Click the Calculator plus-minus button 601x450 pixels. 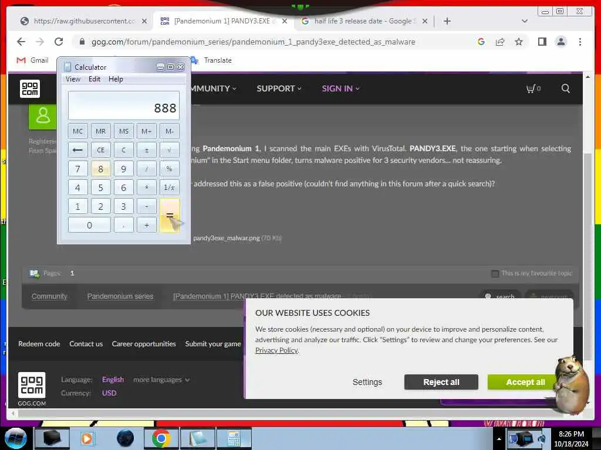pos(146,150)
